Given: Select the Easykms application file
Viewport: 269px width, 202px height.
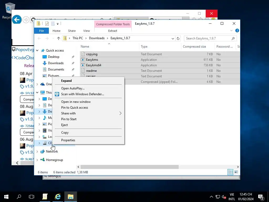Looking at the screenshot, I should 92,60.
